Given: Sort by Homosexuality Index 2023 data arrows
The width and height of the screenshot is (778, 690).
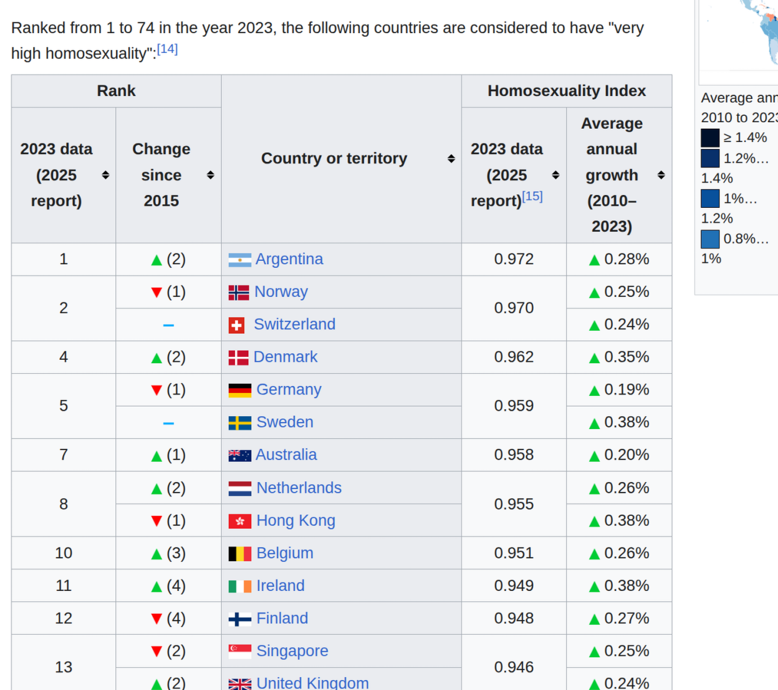Looking at the screenshot, I should click(x=555, y=175).
